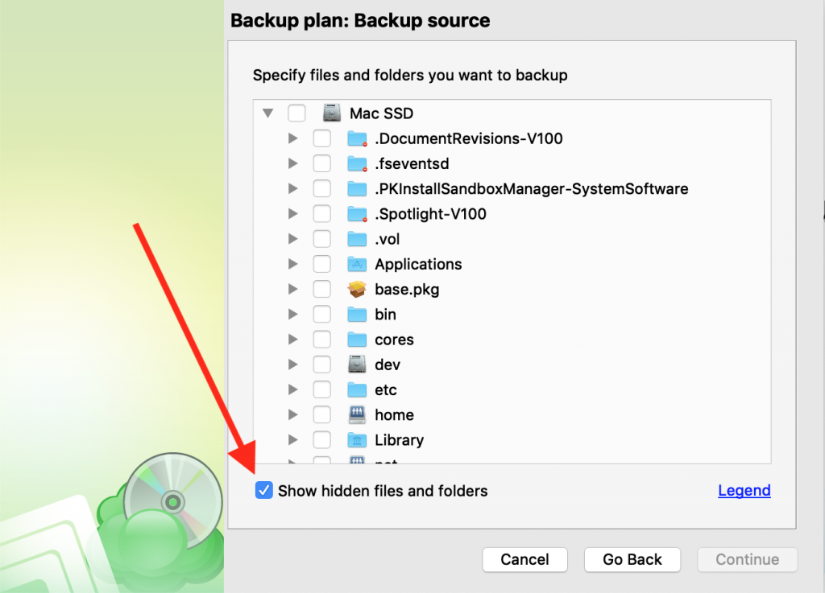
Task: Select the dev drive icon
Action: [357, 364]
